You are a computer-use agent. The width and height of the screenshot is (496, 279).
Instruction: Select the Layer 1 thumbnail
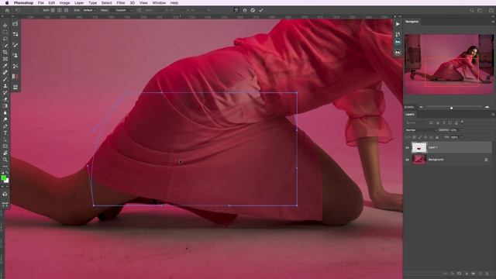tap(419, 147)
